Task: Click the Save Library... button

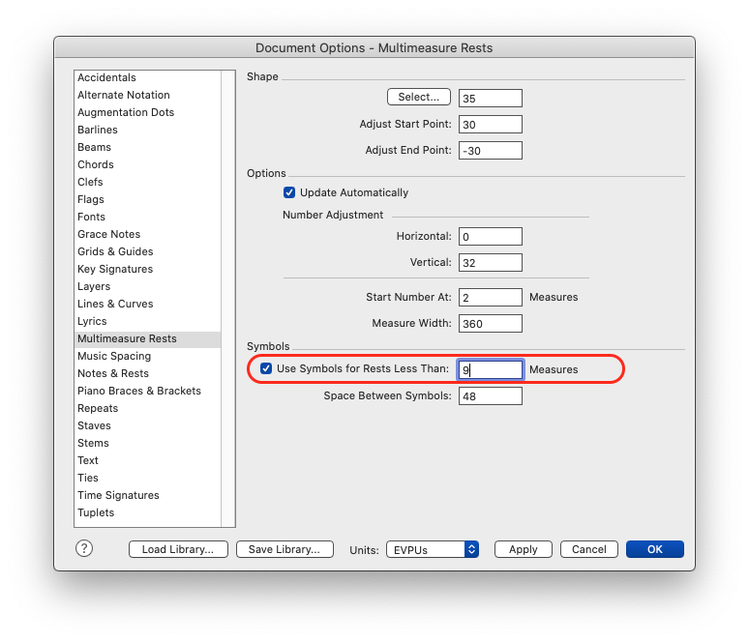Action: [x=285, y=549]
